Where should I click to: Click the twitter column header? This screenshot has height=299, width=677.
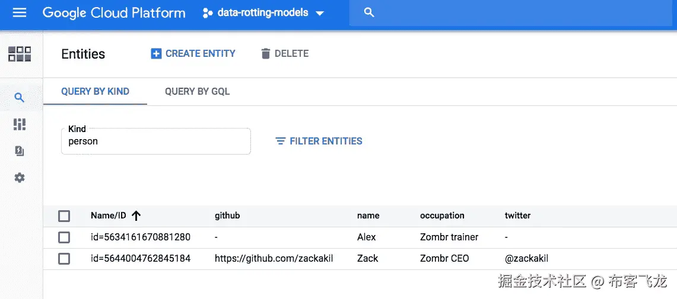(517, 216)
